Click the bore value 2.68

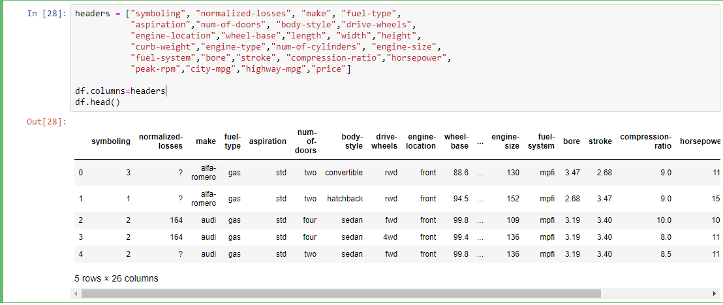coord(573,199)
